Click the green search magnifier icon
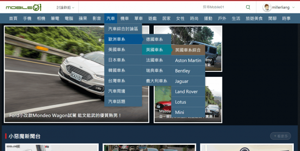Image resolution: width=300 pixels, height=151 pixels. point(248,7)
